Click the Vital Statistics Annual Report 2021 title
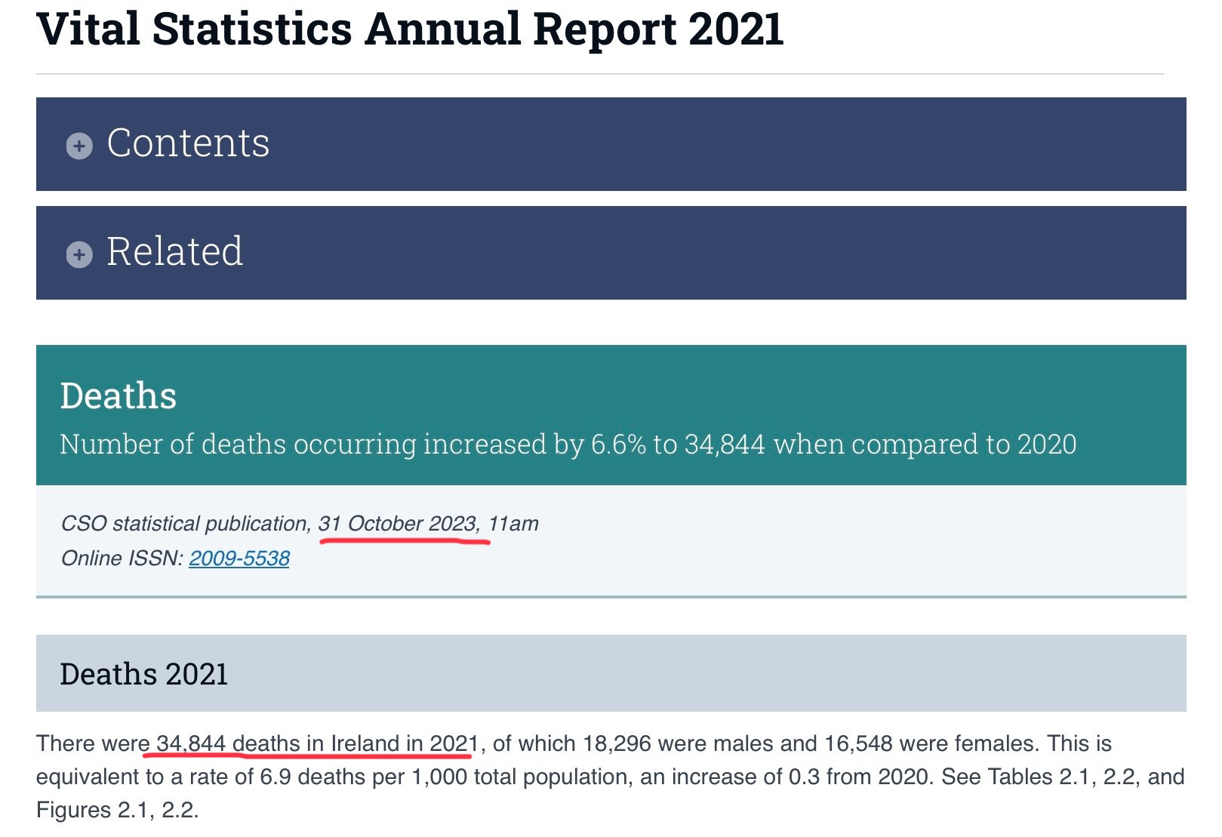The width and height of the screenshot is (1222, 837). [410, 29]
